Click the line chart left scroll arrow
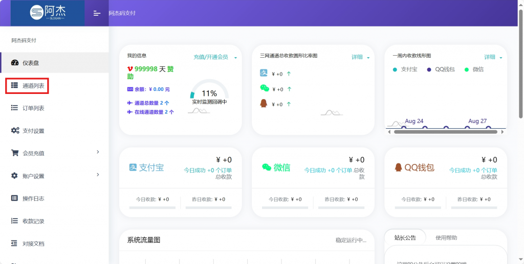 (389, 132)
